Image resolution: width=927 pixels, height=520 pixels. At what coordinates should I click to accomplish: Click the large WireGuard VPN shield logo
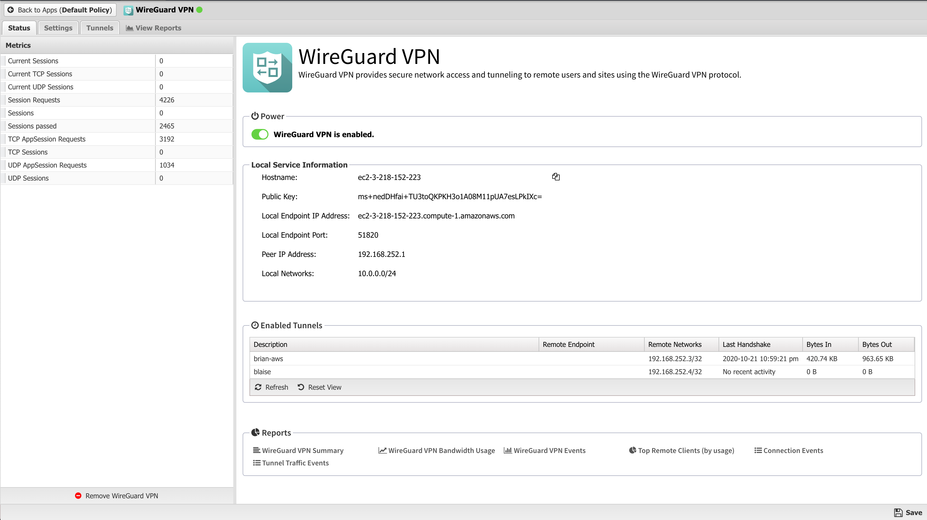[267, 68]
